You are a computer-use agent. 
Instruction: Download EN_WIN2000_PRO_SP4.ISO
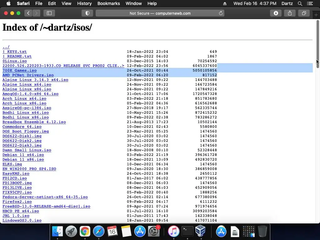[x=29, y=169]
